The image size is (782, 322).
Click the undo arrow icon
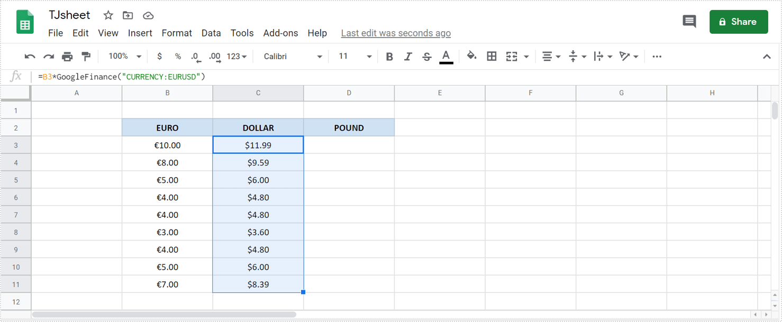30,57
